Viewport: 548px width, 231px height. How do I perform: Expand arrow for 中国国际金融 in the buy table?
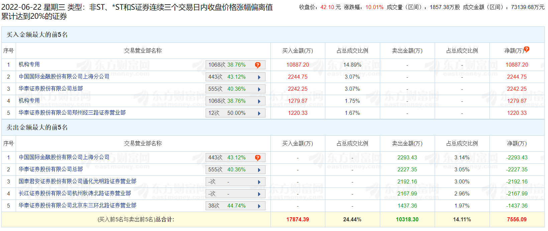pos(259,77)
